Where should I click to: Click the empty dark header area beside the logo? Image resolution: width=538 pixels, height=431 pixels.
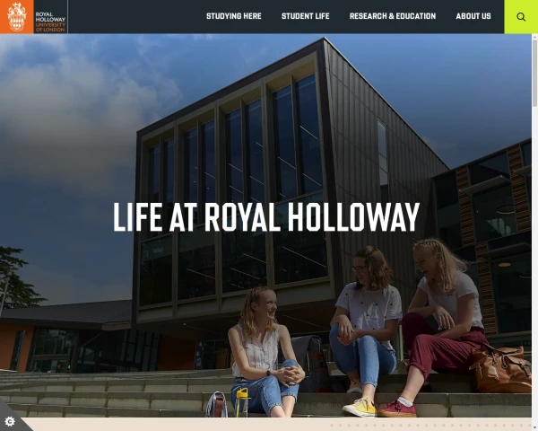tap(136, 16)
